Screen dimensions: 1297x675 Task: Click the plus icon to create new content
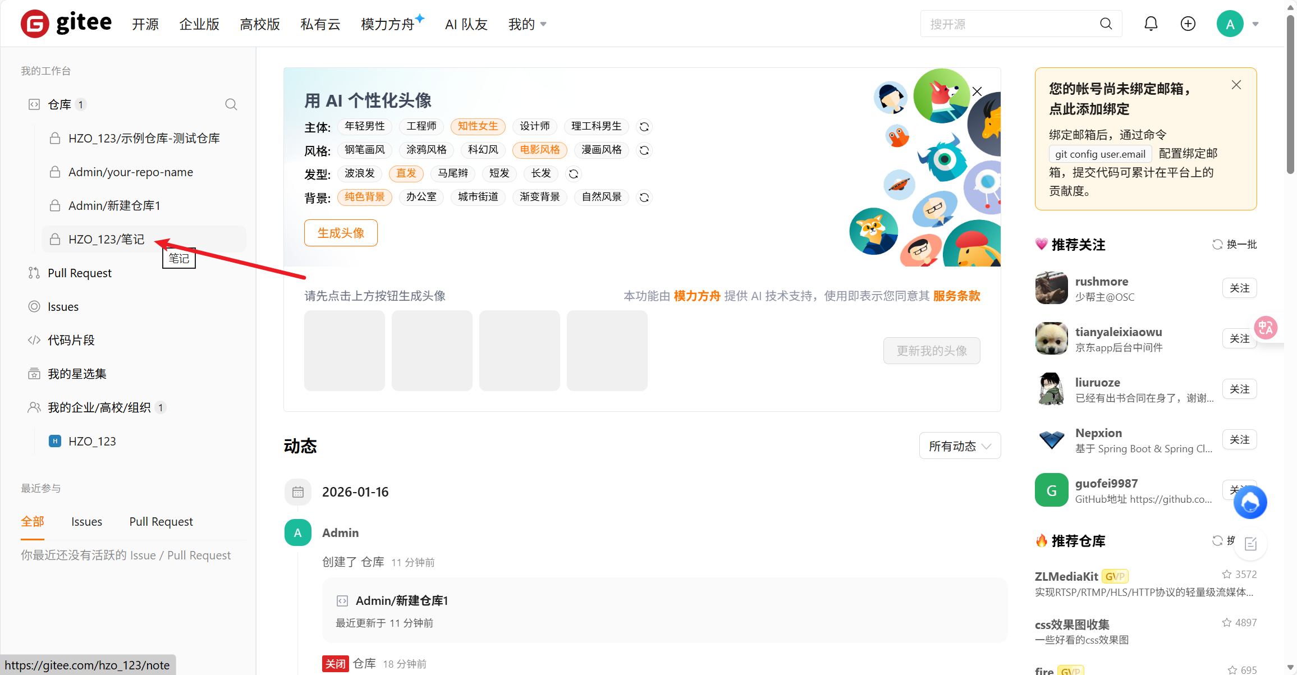click(1188, 23)
